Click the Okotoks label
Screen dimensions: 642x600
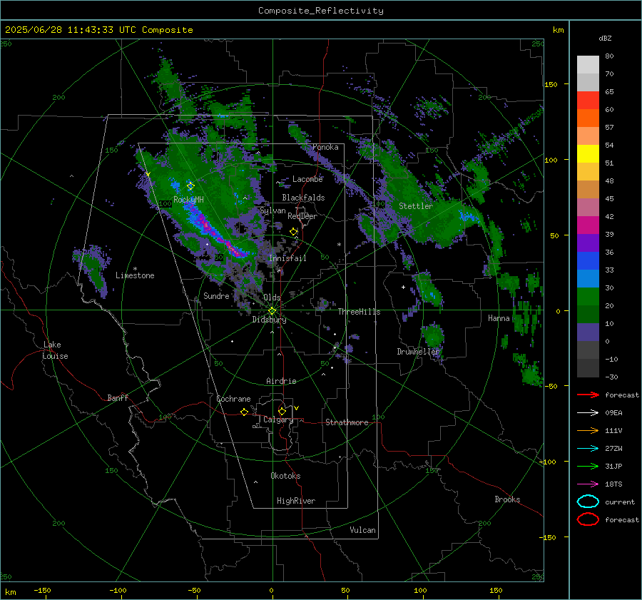click(285, 476)
